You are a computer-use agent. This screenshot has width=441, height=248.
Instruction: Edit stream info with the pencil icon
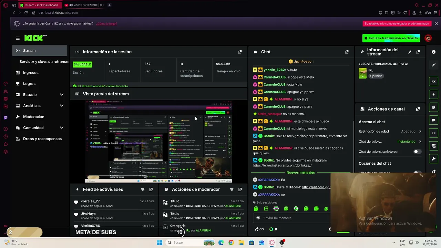click(x=410, y=52)
